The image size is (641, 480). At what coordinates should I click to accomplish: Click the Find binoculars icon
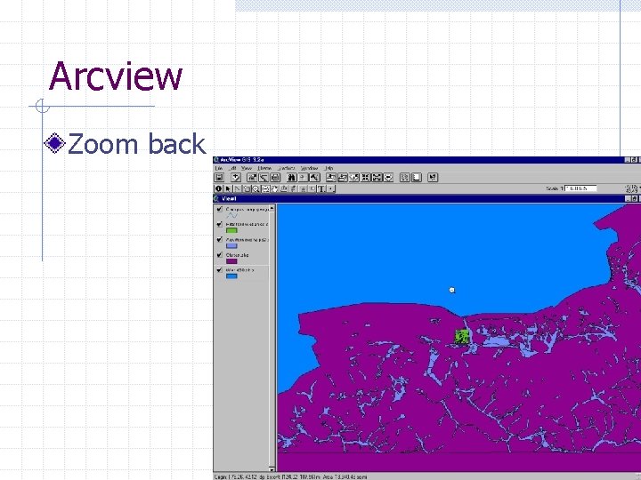tap(291, 177)
